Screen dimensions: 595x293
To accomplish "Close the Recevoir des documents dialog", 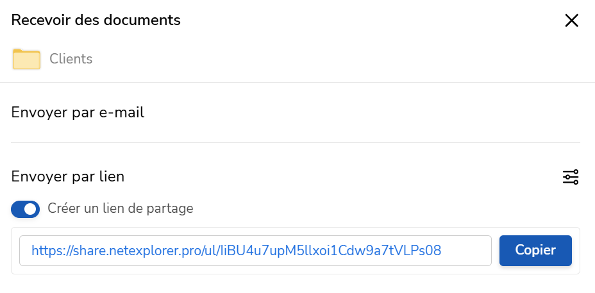I will pyautogui.click(x=571, y=21).
